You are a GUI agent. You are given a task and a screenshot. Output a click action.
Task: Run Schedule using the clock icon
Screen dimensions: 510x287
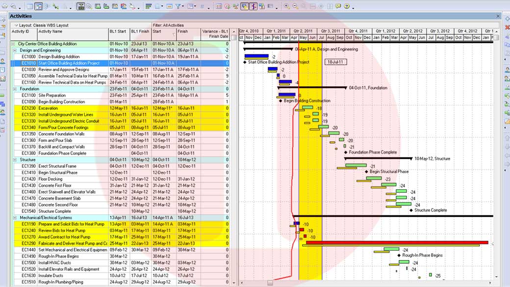click(227, 6)
